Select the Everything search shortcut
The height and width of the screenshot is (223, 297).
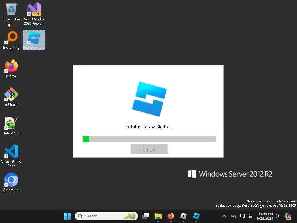pos(11,40)
